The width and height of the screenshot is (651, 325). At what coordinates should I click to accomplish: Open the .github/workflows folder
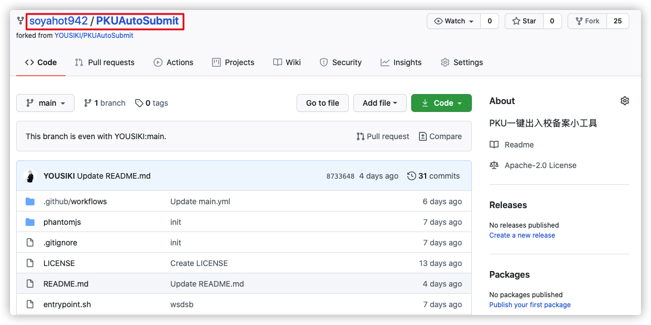pos(75,201)
